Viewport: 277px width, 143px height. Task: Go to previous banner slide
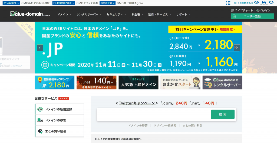[x=40, y=47]
